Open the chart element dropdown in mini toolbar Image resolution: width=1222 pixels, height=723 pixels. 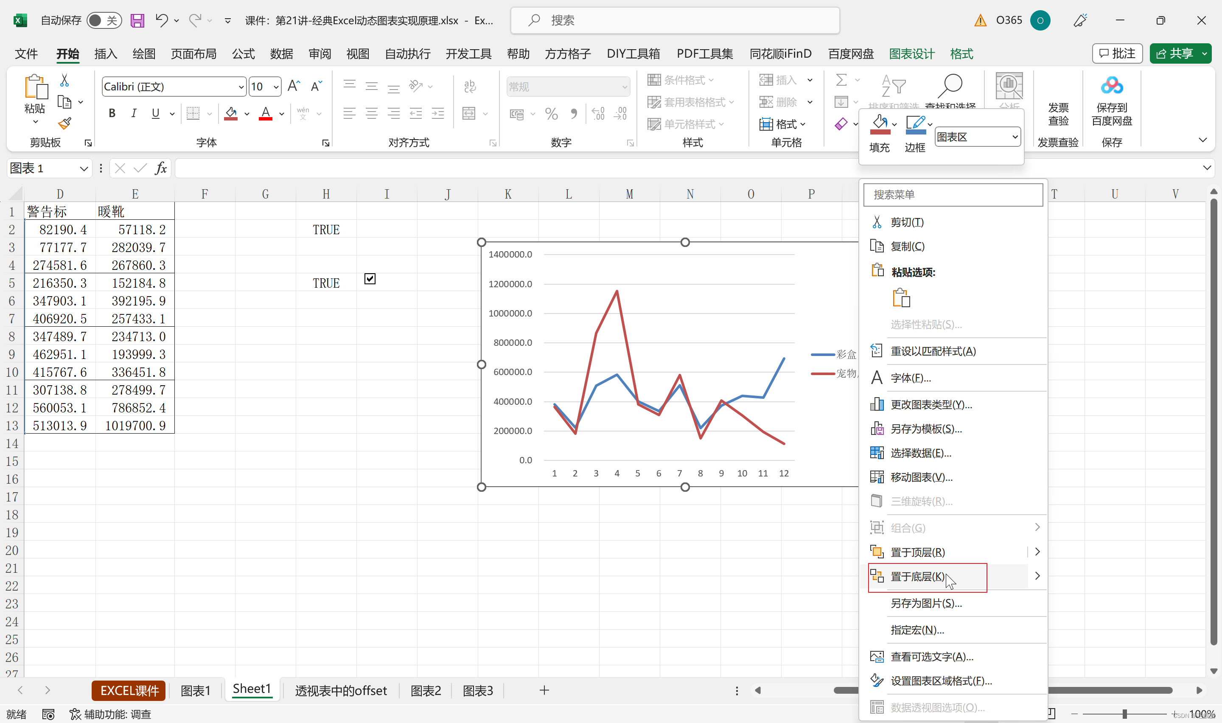click(1015, 137)
